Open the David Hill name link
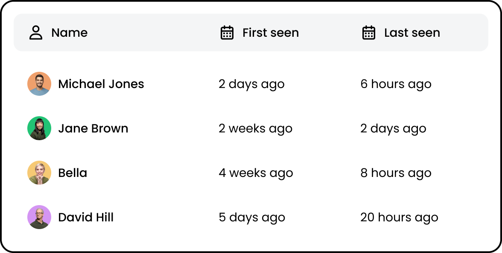The width and height of the screenshot is (502, 253). point(86,218)
